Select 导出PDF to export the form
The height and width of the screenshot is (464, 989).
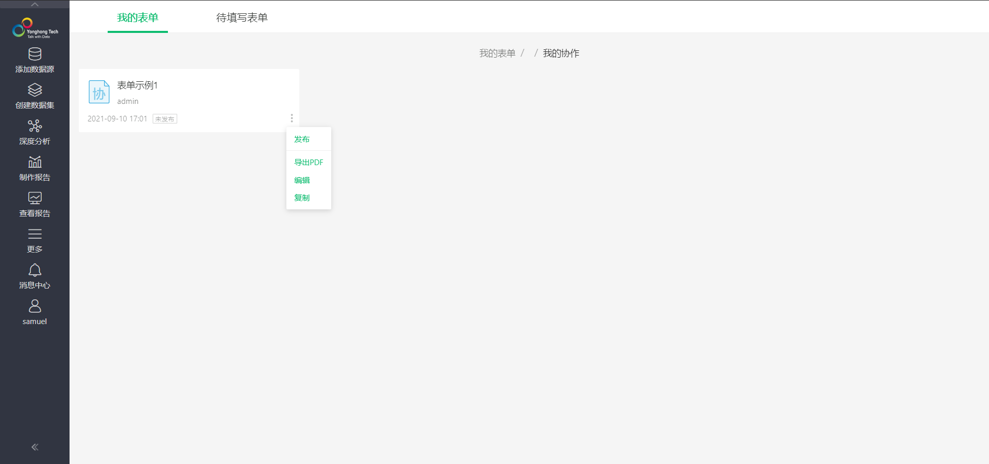308,162
